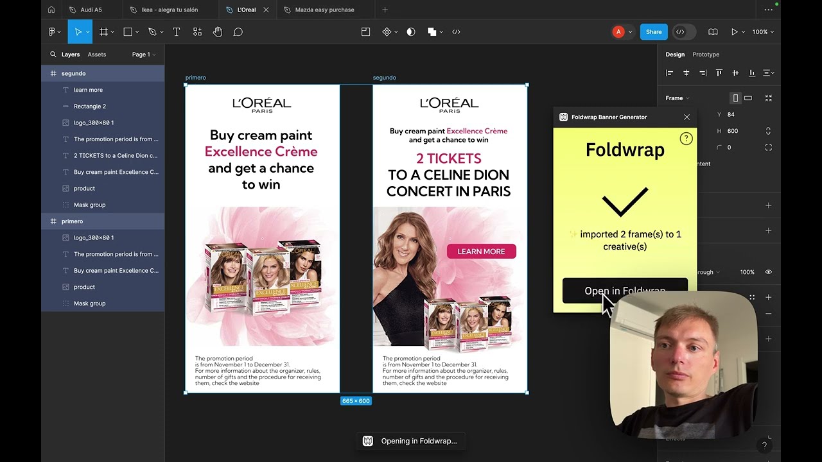Screen dimensions: 822x462
Task: Open the user avatar dropdown arrow
Action: pyautogui.click(x=630, y=32)
